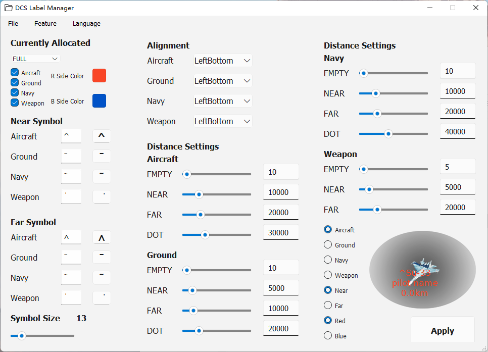Open the Ground alignment dropdown
This screenshot has width=488, height=352.
pos(222,80)
